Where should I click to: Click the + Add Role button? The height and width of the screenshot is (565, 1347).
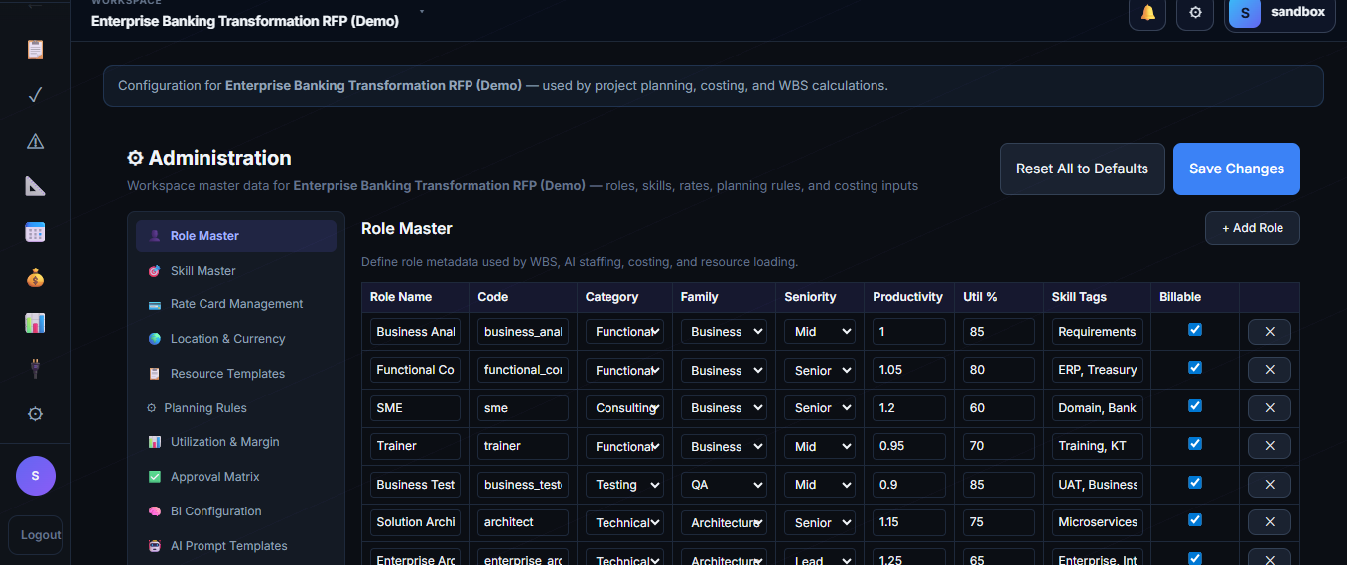pos(1252,228)
